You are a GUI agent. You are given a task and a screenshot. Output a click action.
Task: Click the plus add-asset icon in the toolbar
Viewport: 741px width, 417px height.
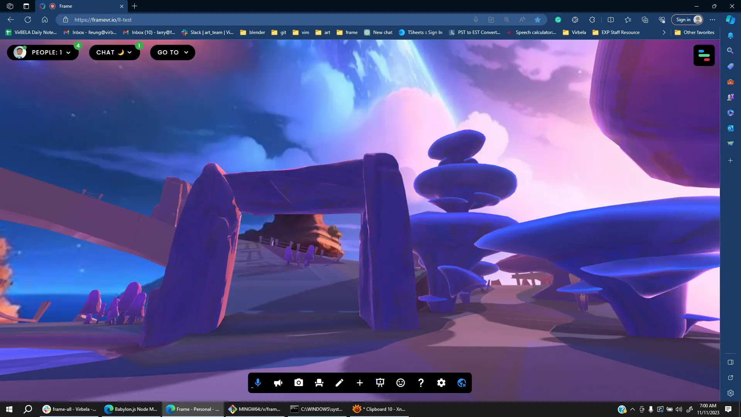click(360, 383)
